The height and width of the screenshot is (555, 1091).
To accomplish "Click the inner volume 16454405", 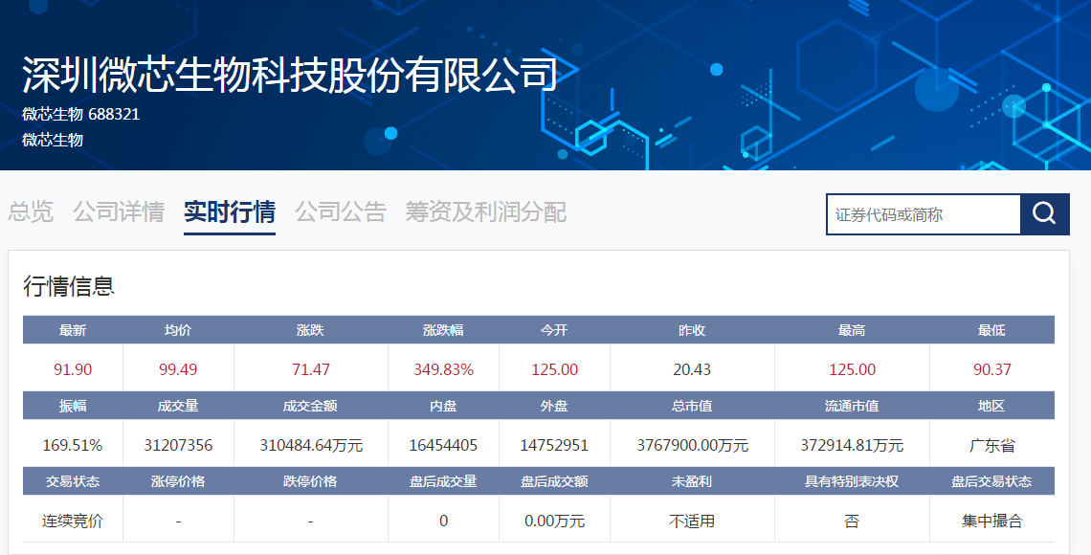I will (x=443, y=445).
